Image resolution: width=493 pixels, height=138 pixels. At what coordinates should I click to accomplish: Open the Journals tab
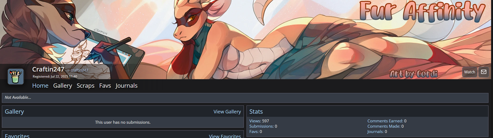coord(126,86)
